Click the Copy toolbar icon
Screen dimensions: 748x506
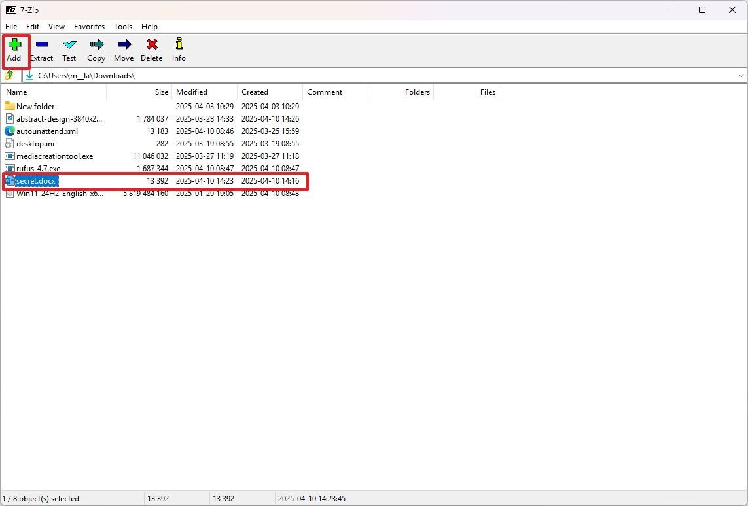click(x=96, y=49)
